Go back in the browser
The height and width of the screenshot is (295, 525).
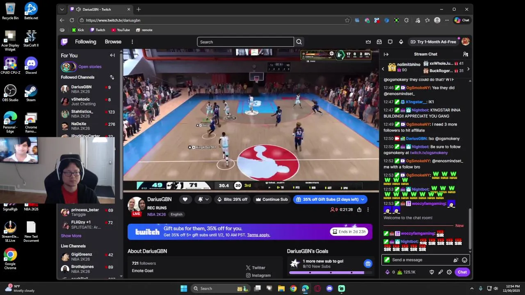point(62,20)
